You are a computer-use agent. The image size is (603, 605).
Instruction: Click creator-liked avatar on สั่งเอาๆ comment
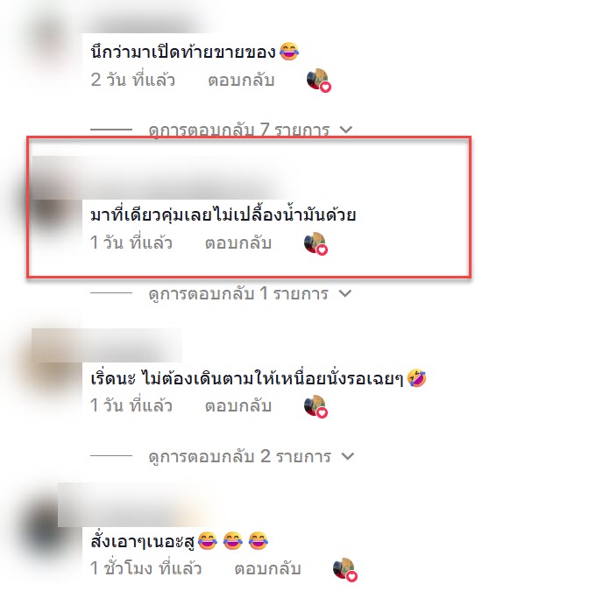click(345, 569)
